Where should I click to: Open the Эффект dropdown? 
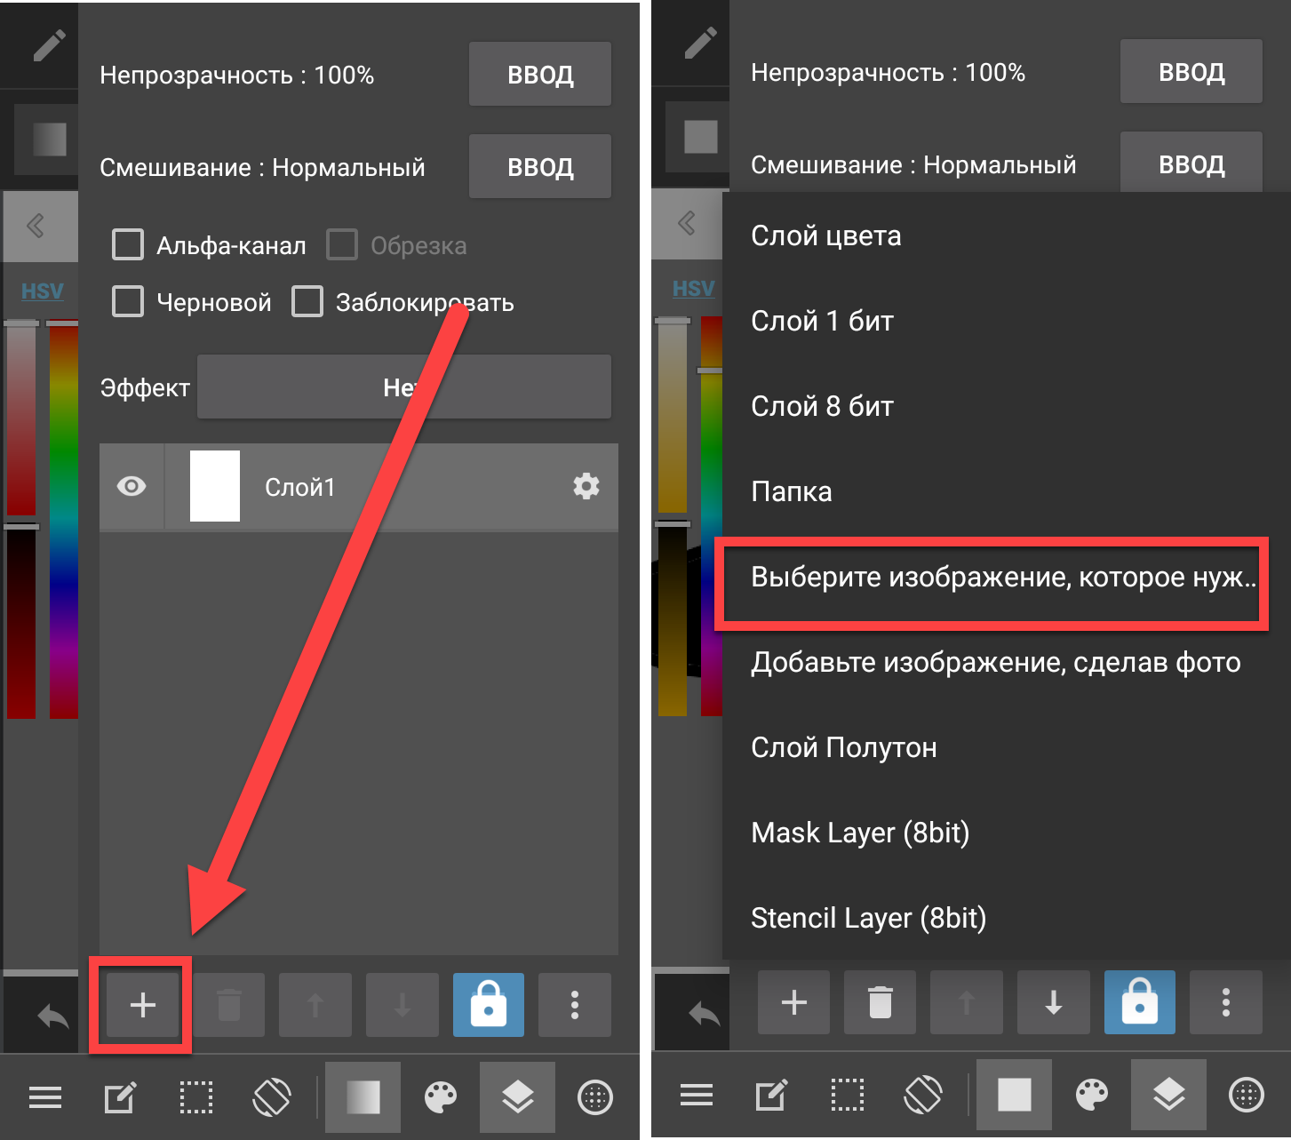click(404, 387)
